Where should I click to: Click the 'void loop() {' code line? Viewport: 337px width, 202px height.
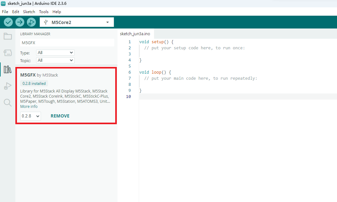155,72
